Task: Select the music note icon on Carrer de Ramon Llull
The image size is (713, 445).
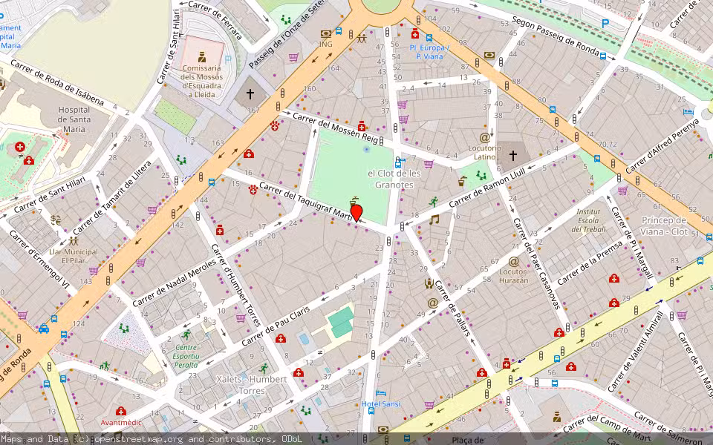Action: [435, 218]
